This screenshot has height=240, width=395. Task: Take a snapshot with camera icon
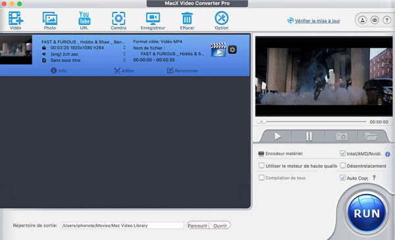click(x=342, y=136)
